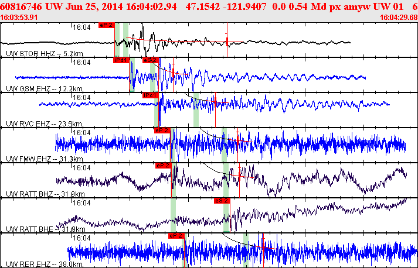This screenshot has width=418, height=268.
Task: Click the 16:04 time tick label on RATT BHZ trace
Action: pyautogui.click(x=81, y=168)
